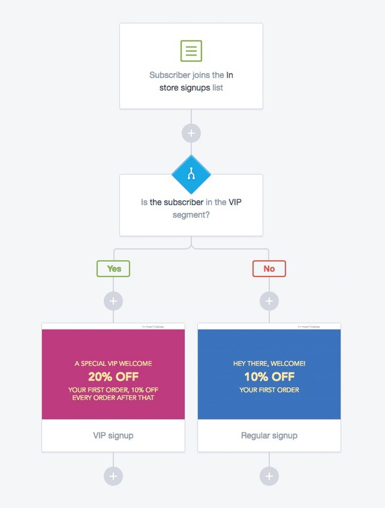The image size is (385, 508).
Task: Add a step below the trigger card
Action: [191, 133]
